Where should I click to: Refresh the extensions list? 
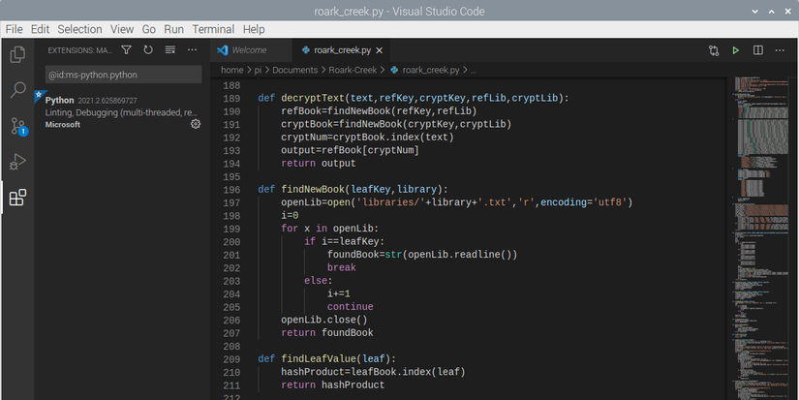(x=148, y=50)
